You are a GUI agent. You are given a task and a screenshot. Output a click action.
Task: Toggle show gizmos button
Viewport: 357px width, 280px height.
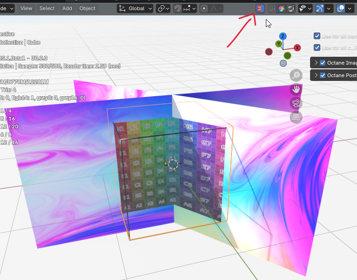coord(320,9)
